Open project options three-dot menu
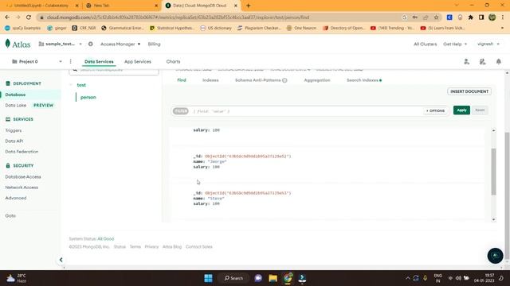The width and height of the screenshot is (510, 286). (x=71, y=61)
